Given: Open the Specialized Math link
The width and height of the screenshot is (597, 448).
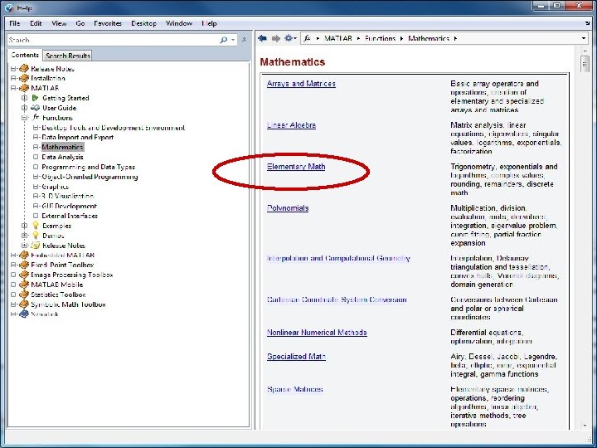Looking at the screenshot, I should pyautogui.click(x=296, y=357).
